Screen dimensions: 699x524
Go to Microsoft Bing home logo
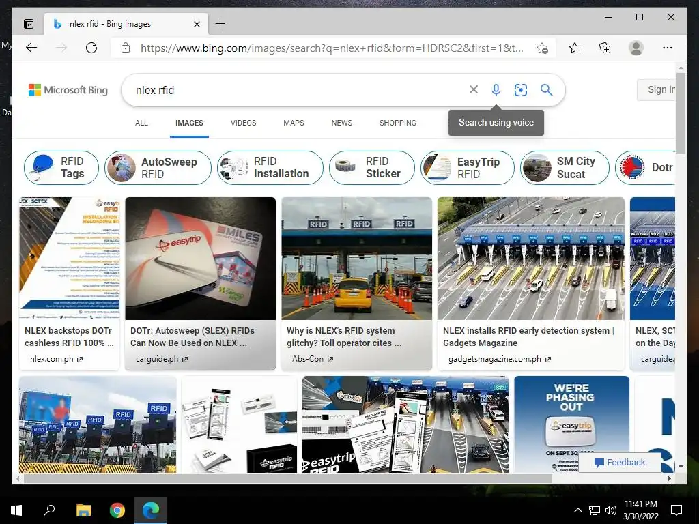click(x=68, y=90)
